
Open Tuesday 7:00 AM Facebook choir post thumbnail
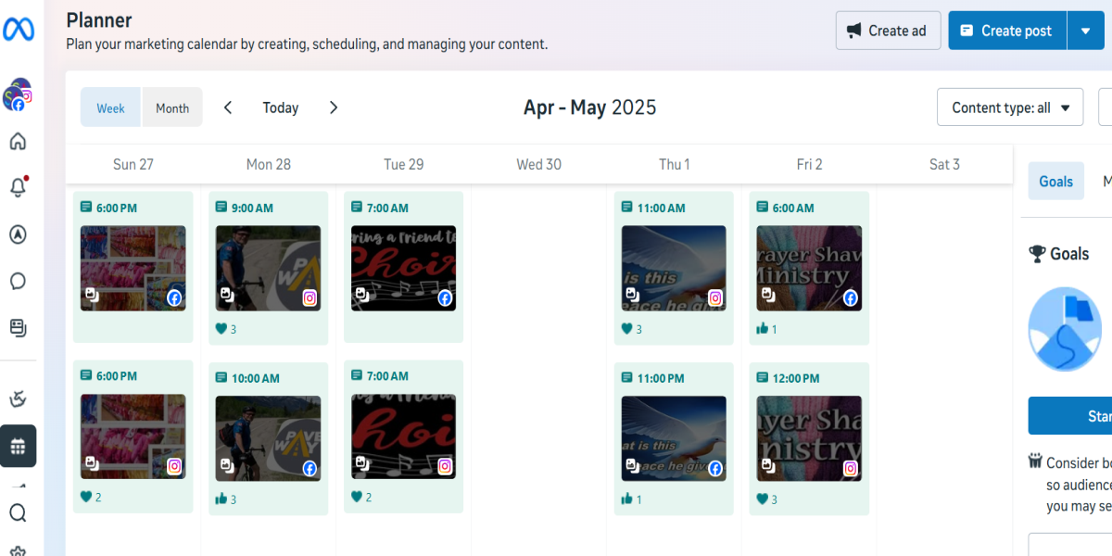tap(403, 268)
